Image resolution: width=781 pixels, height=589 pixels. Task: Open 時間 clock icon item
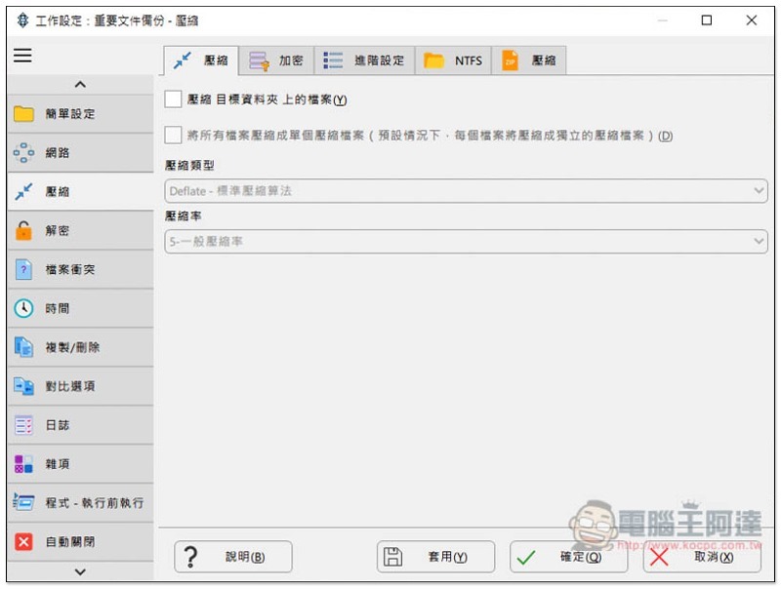point(23,308)
